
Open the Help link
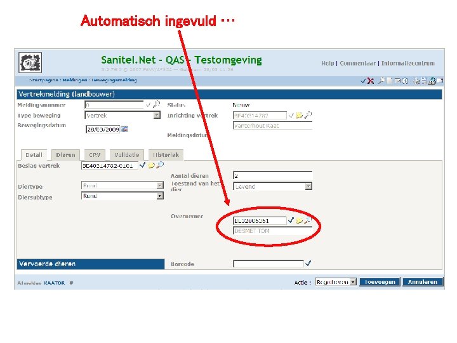[x=328, y=64]
